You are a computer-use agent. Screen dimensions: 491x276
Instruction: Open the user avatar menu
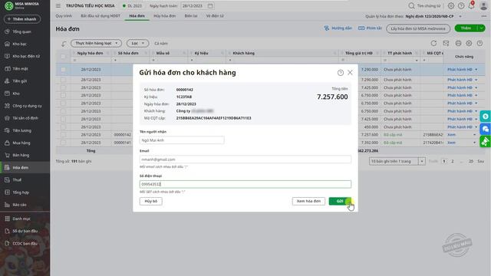483,5
